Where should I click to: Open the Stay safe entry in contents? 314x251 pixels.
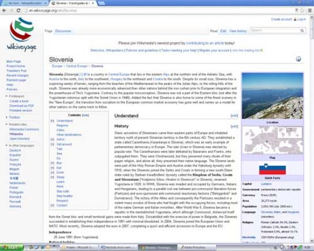click(x=63, y=191)
